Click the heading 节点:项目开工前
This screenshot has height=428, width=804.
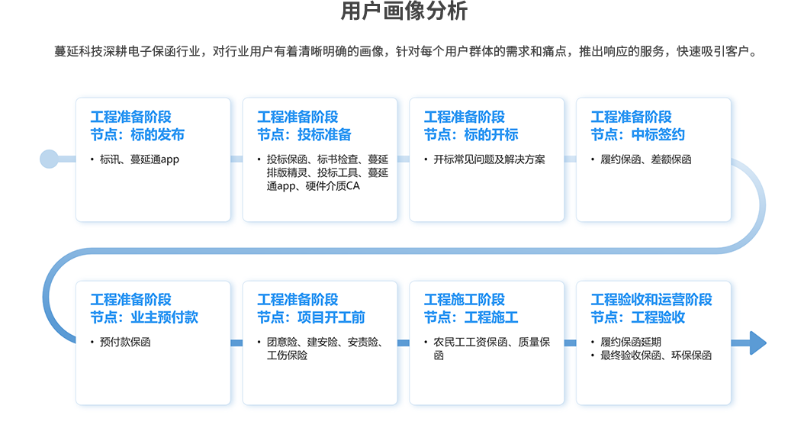(x=310, y=317)
